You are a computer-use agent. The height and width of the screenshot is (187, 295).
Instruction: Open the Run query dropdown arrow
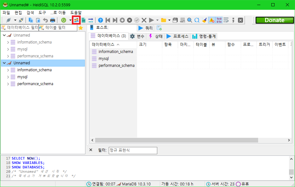157,20
